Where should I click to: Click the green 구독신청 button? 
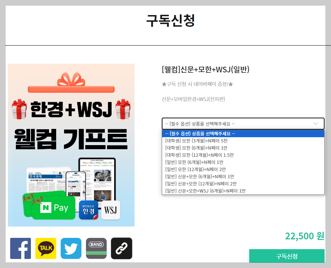287,256
